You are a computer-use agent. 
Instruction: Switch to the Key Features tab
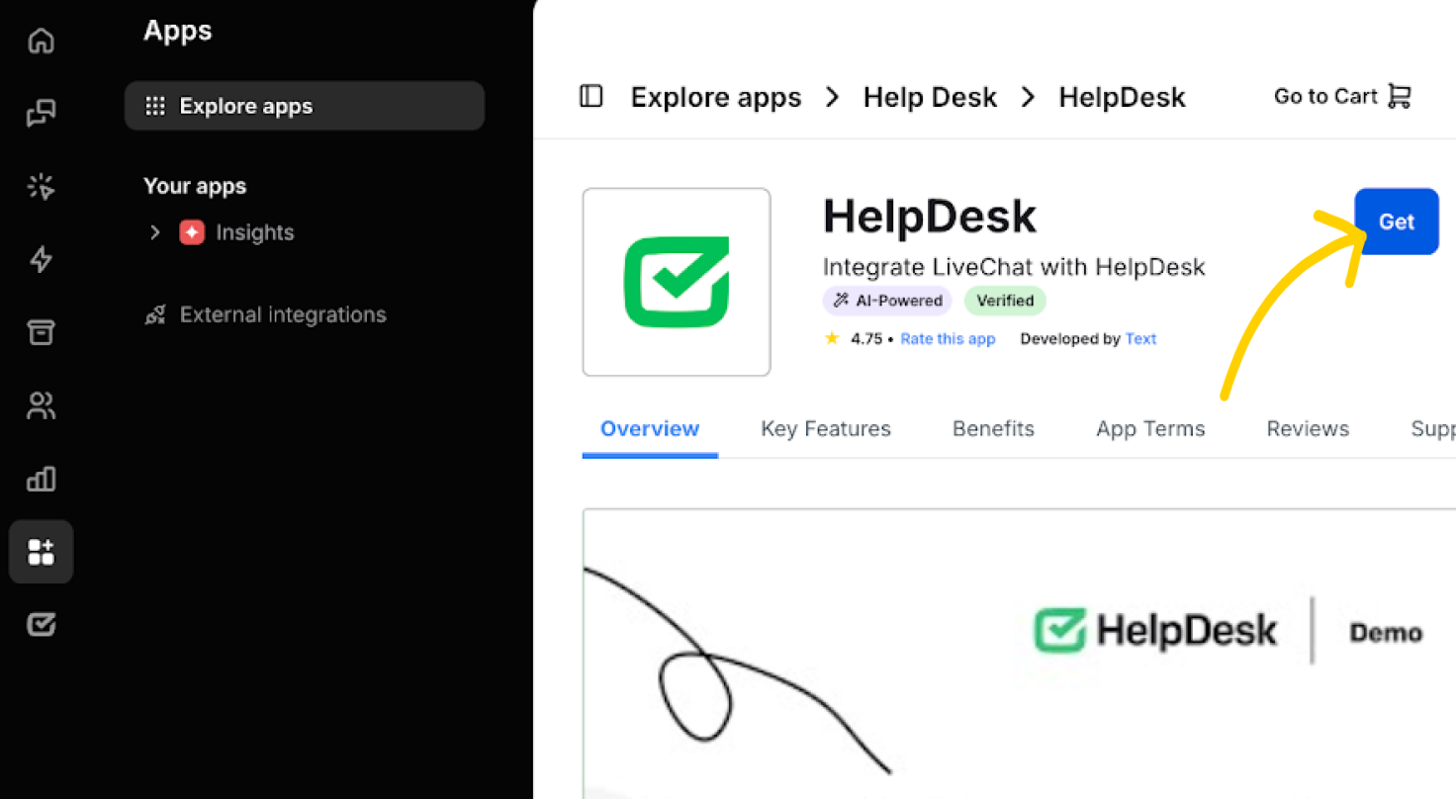(x=826, y=428)
